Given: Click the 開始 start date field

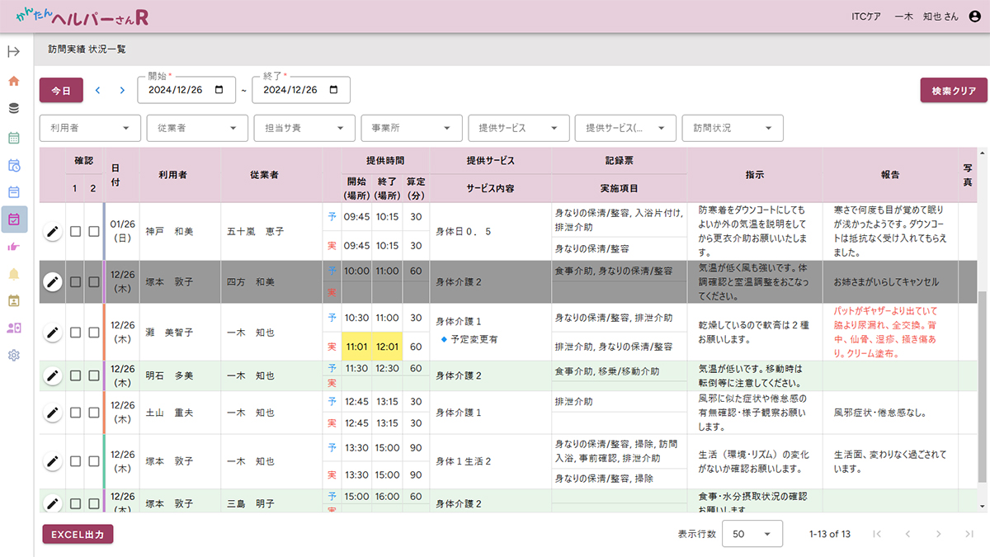Looking at the screenshot, I should point(186,90).
